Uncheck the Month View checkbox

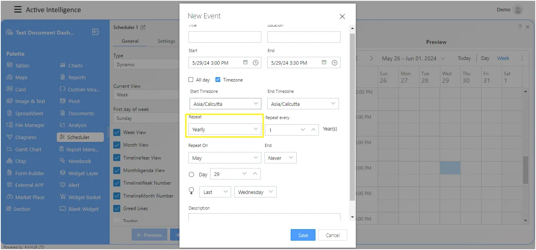coord(117,145)
